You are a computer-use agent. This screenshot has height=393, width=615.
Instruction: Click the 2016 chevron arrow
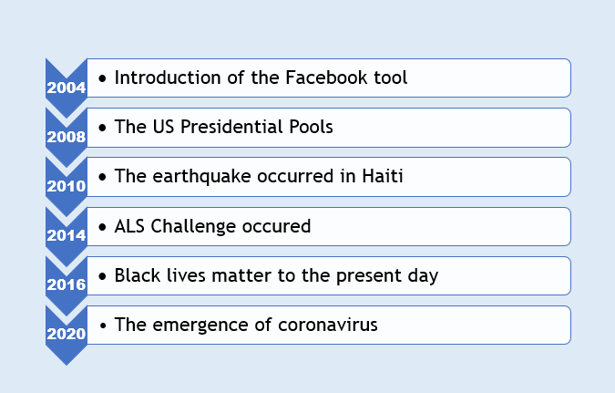[x=66, y=285]
